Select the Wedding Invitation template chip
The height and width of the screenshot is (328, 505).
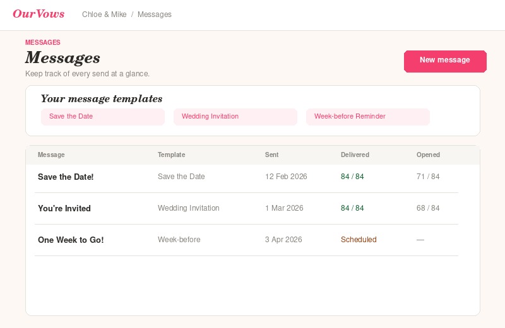(x=235, y=117)
